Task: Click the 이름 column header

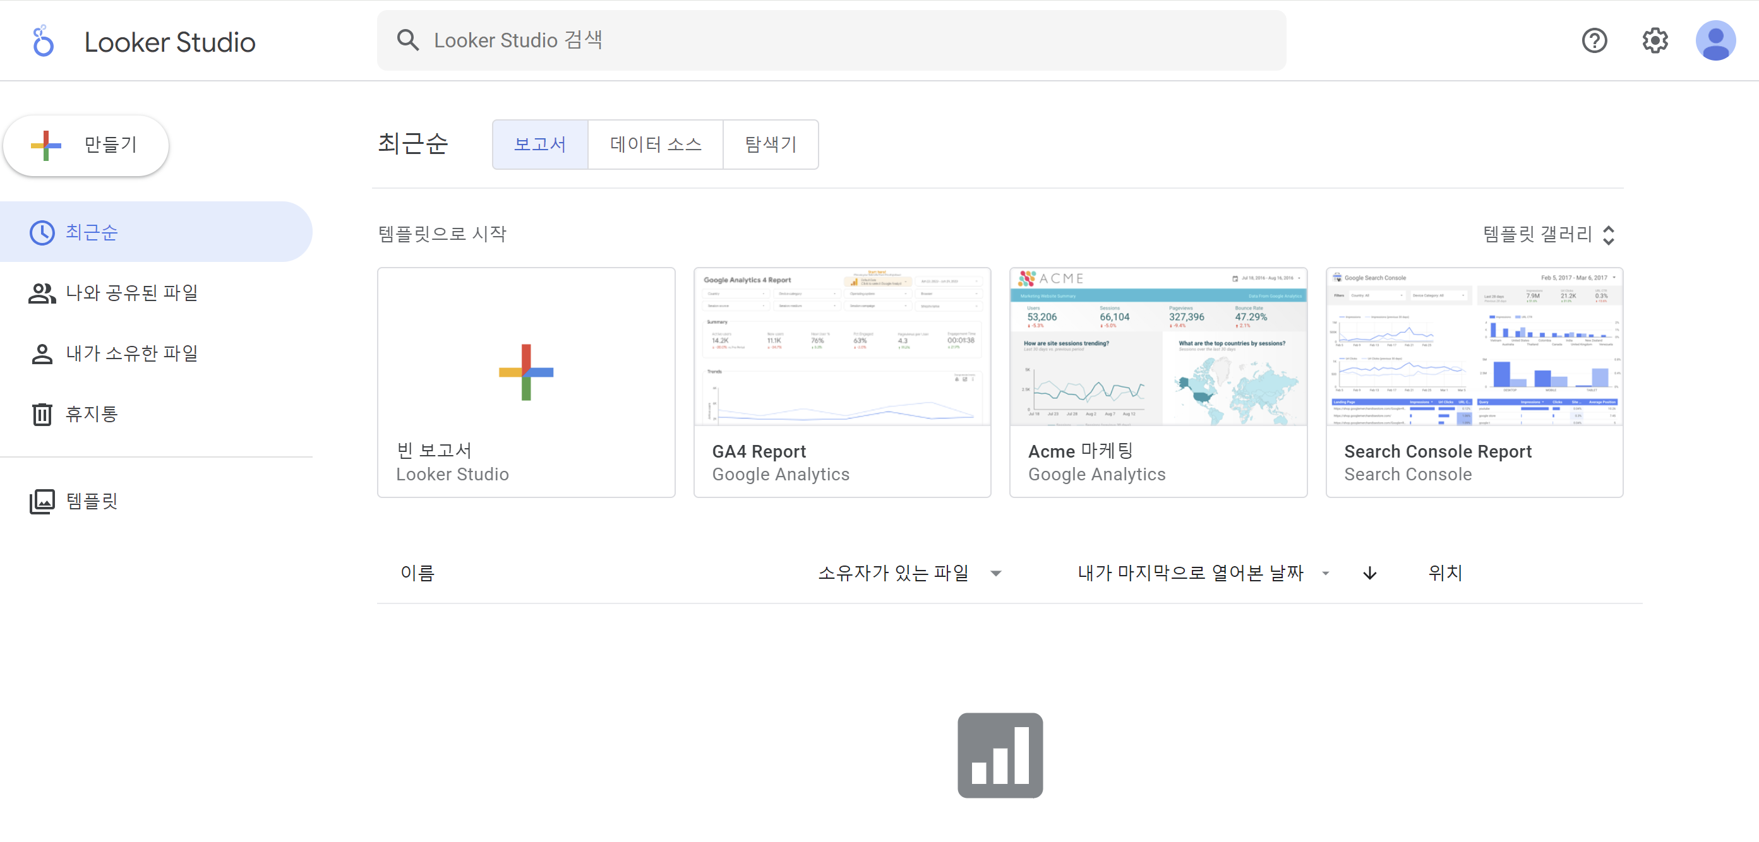Action: 417,573
